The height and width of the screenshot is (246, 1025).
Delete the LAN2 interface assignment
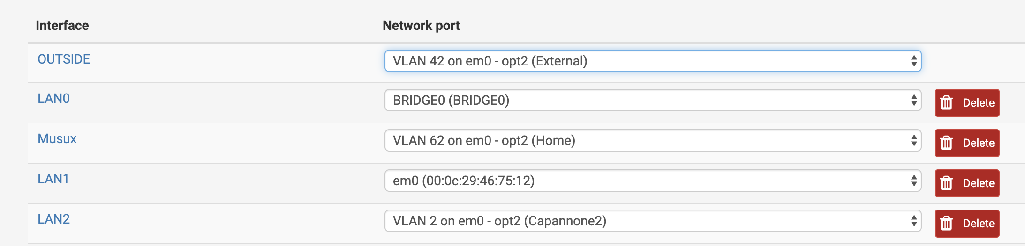(967, 223)
